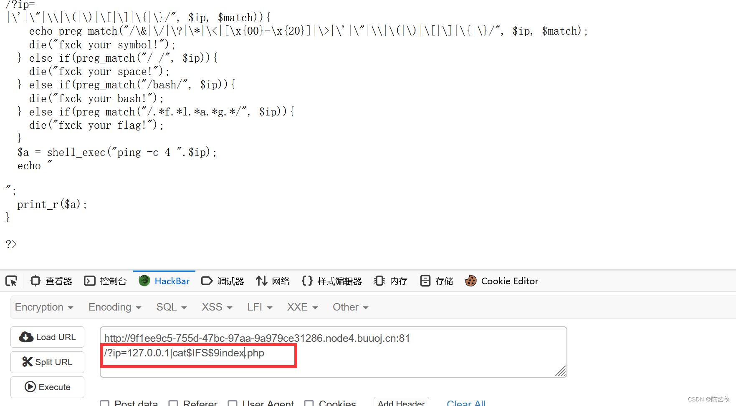Open the Style Editor (样式编辑器) tab
The height and width of the screenshot is (406, 736).
(x=331, y=281)
